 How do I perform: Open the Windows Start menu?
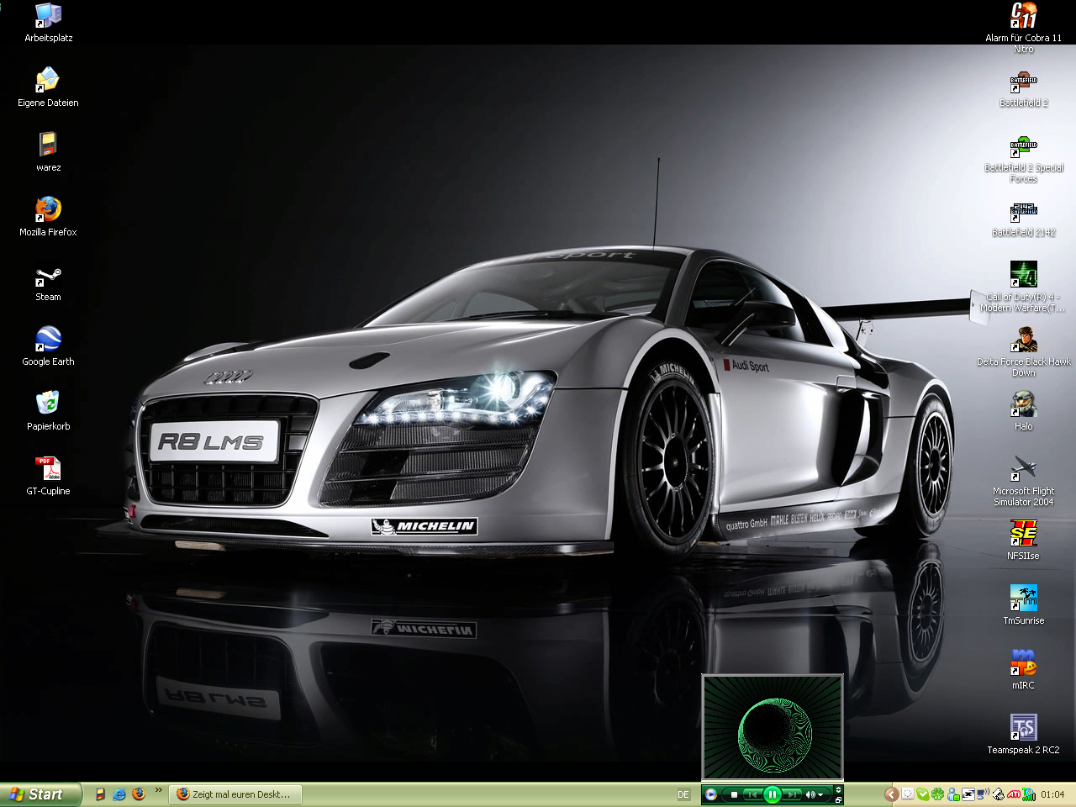(40, 794)
